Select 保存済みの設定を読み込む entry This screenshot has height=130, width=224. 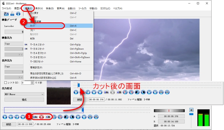point(58,78)
